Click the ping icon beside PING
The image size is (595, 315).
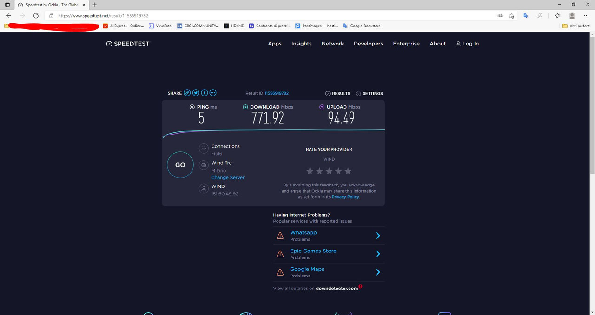pos(192,107)
